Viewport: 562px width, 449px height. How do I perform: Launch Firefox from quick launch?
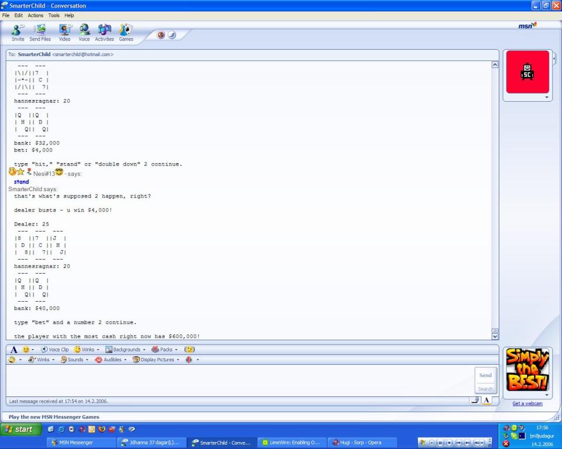point(102,429)
